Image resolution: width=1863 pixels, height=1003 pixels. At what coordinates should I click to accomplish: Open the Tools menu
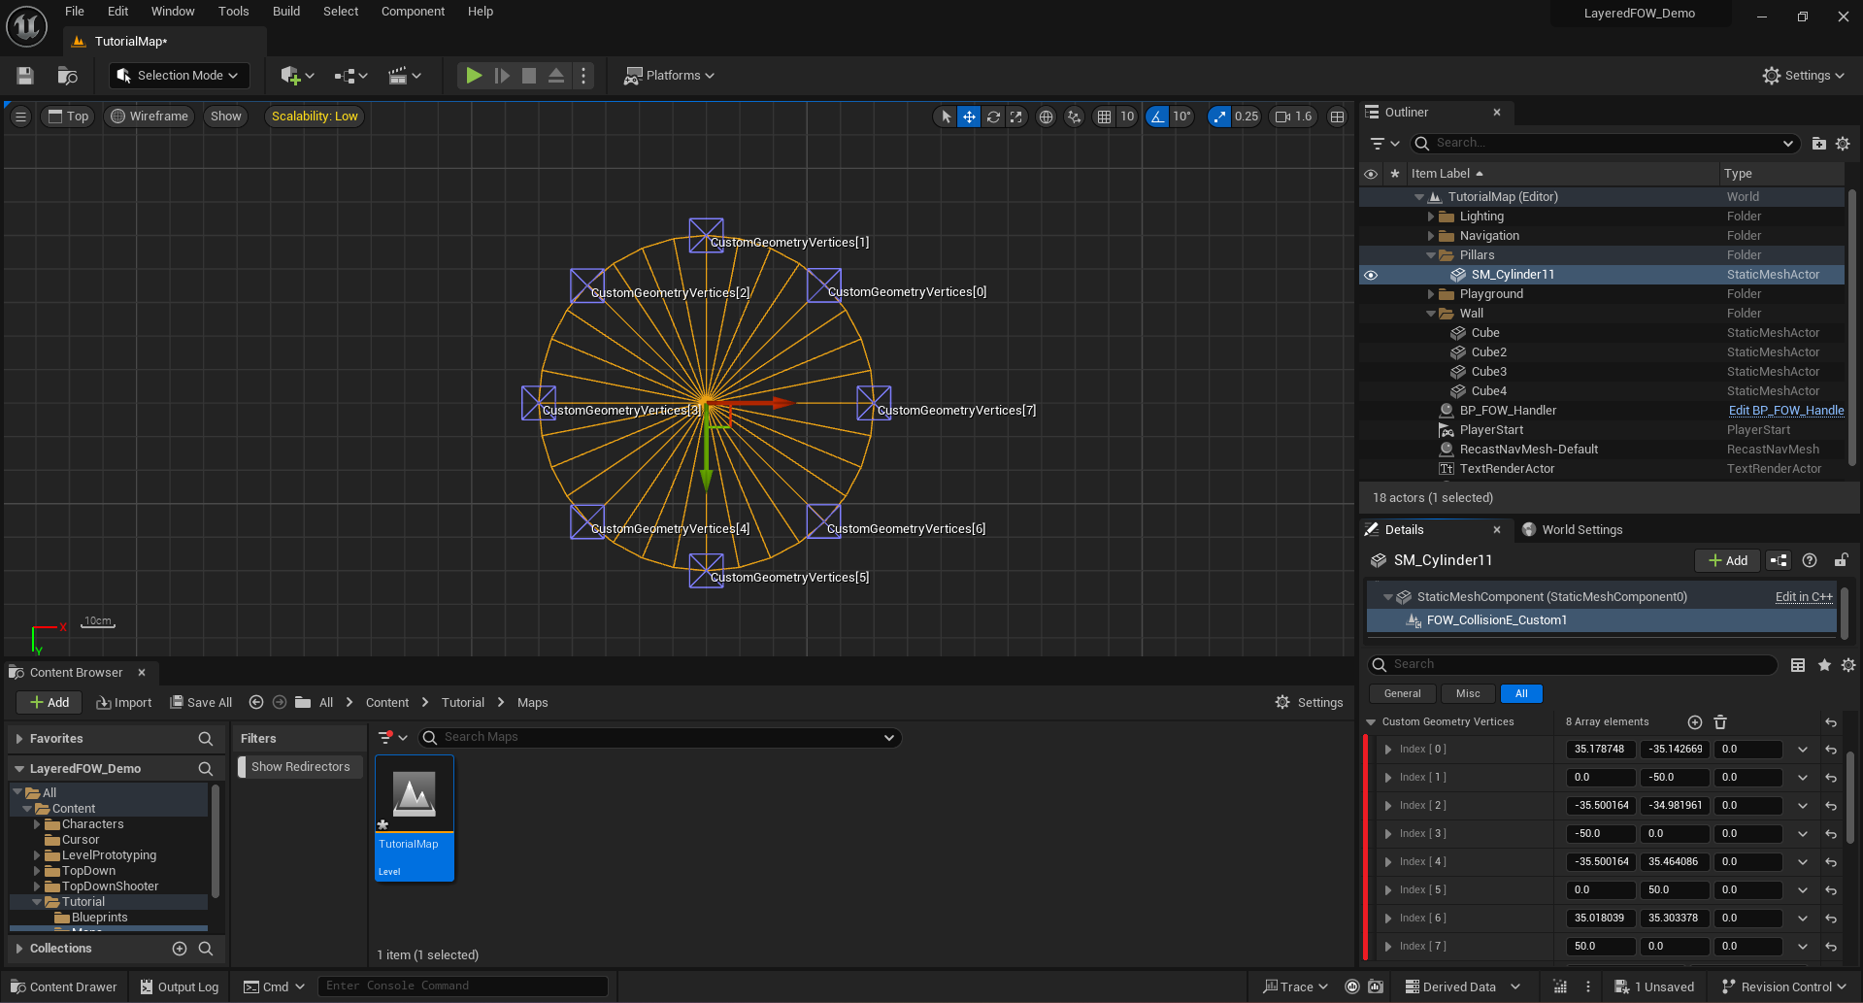(233, 12)
